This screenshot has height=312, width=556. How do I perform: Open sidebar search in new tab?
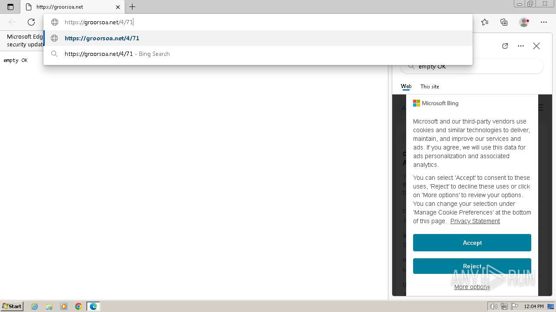pos(505,46)
